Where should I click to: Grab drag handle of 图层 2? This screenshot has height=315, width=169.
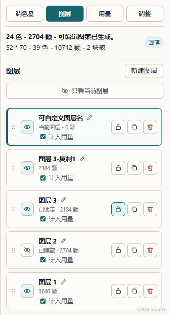(14, 250)
